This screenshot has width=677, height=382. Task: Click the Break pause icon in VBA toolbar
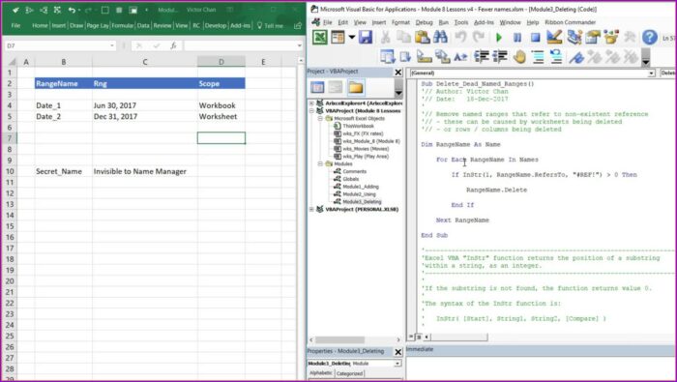pyautogui.click(x=517, y=38)
